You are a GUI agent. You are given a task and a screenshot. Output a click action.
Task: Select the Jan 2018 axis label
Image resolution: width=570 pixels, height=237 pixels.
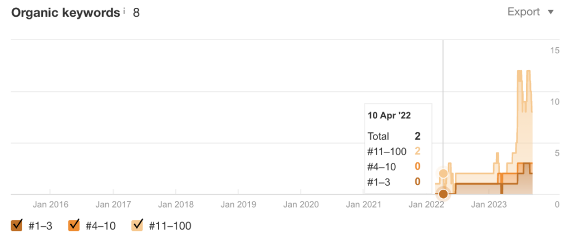point(176,205)
